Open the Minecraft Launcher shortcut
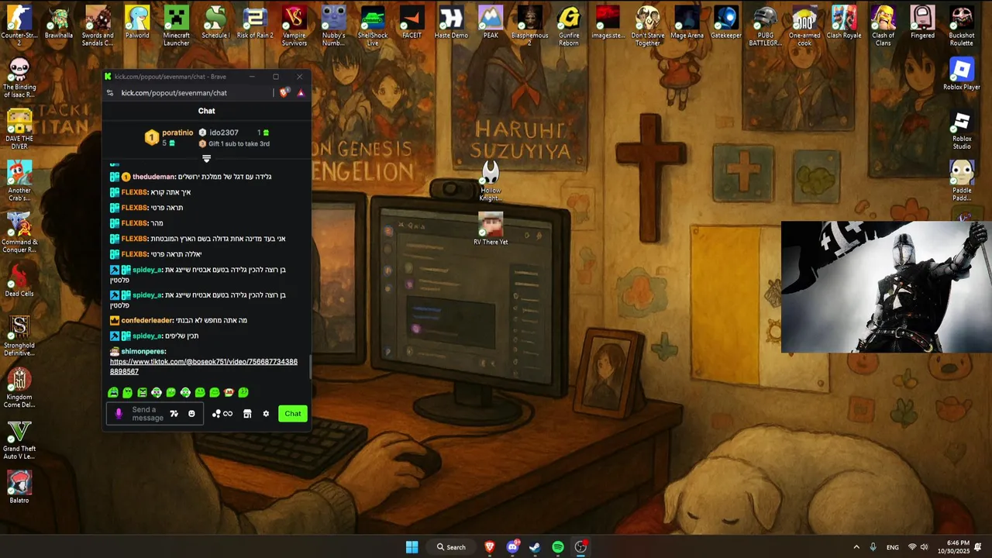992x558 pixels. 176,25
